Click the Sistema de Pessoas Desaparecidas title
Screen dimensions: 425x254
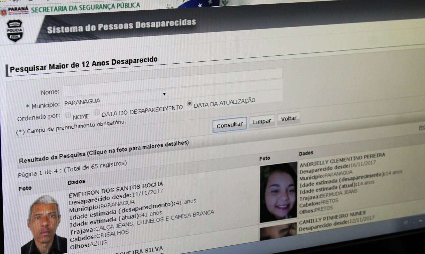[122, 26]
